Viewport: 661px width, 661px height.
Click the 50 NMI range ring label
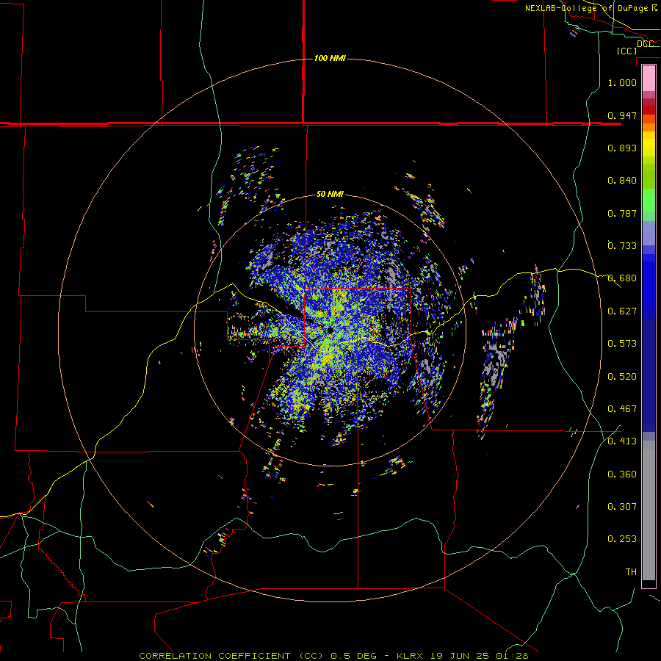point(330,194)
